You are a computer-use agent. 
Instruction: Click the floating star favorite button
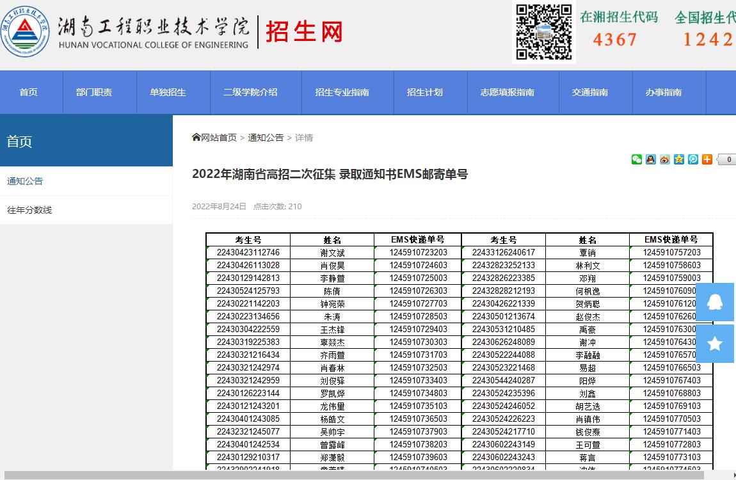[x=714, y=344]
